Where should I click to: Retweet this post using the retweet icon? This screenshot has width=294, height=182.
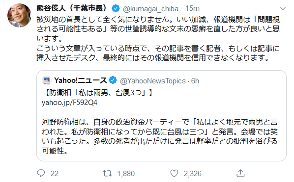click(107, 173)
